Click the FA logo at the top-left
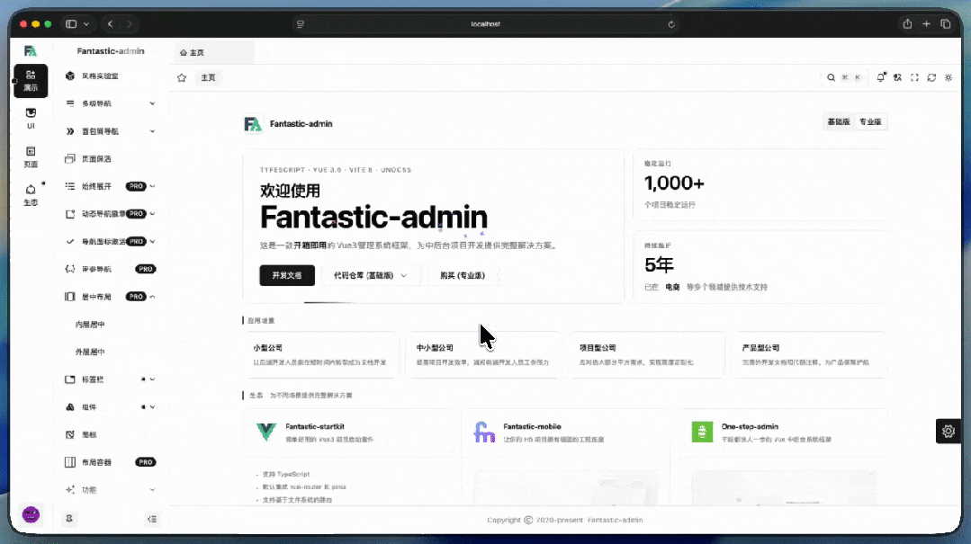971x544 pixels. point(31,50)
